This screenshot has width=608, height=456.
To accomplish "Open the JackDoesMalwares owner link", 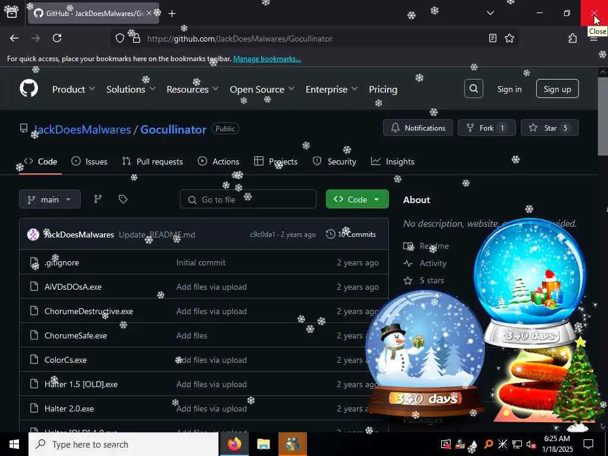I will coord(82,129).
